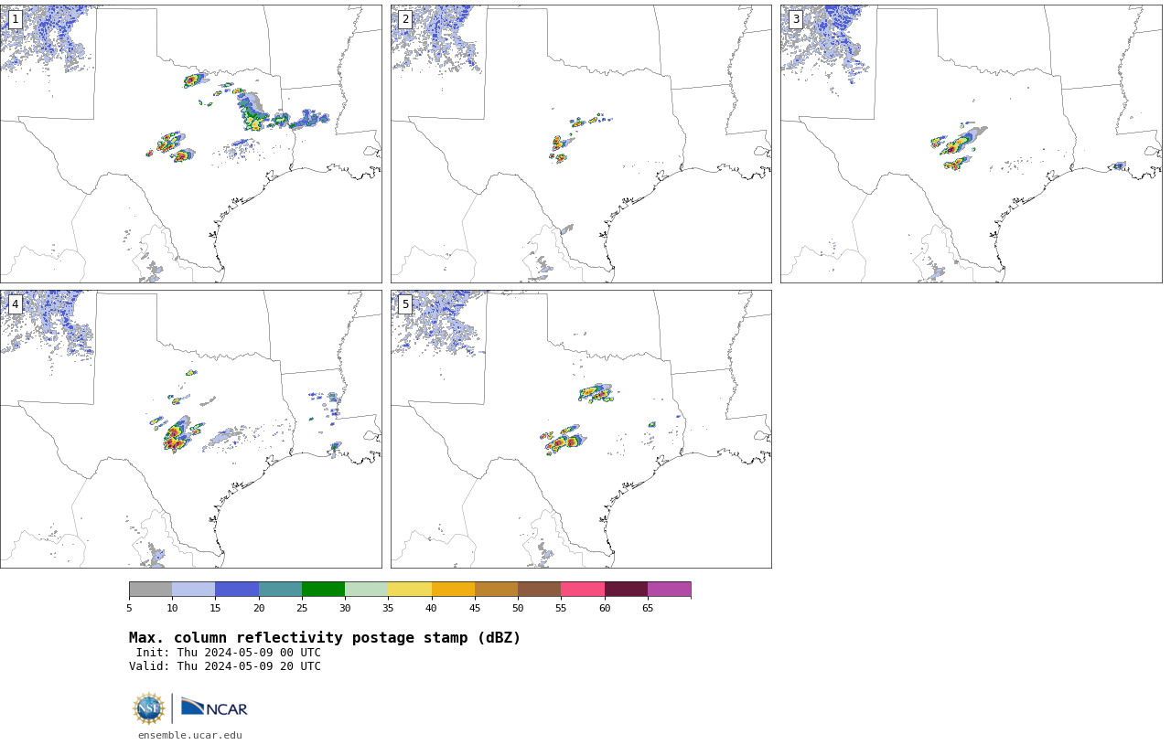Click the colorbar tick label 5
1171x745 pixels.
tap(129, 608)
